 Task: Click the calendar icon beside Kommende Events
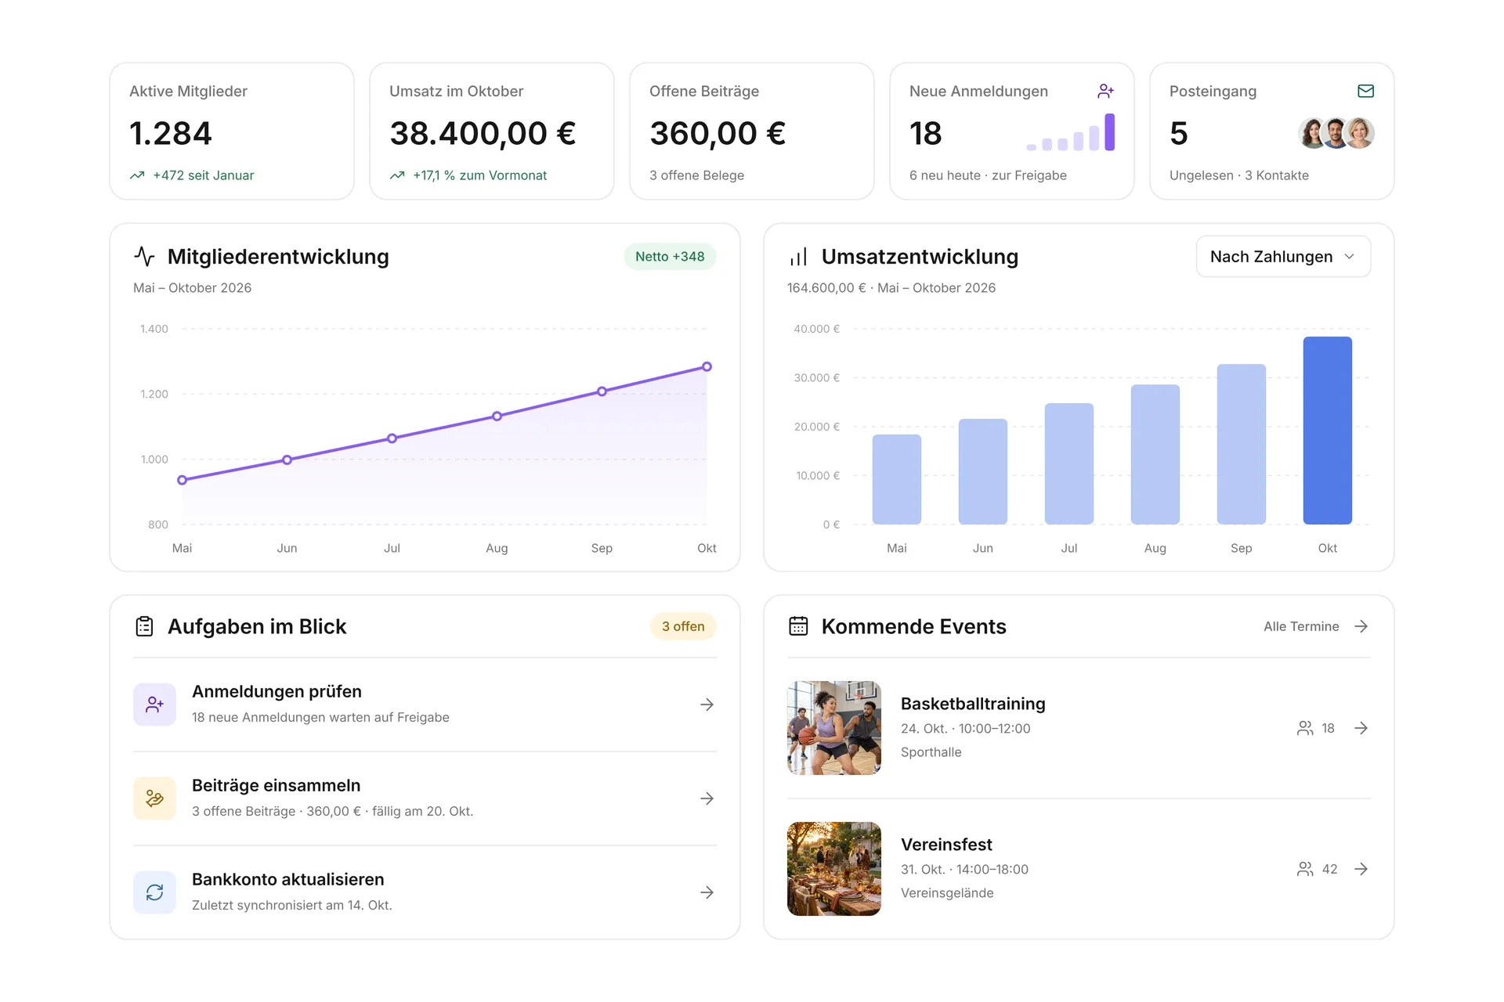(798, 626)
